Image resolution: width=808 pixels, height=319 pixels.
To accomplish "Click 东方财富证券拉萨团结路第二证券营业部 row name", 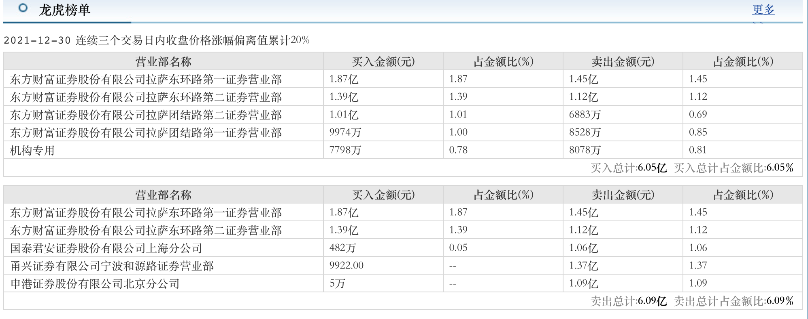I will pos(146,115).
